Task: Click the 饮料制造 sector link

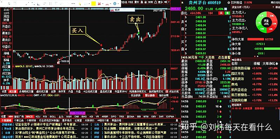Action: click(x=237, y=2)
